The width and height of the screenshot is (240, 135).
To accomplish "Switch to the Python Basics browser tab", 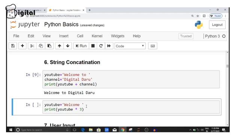I will (66, 10).
